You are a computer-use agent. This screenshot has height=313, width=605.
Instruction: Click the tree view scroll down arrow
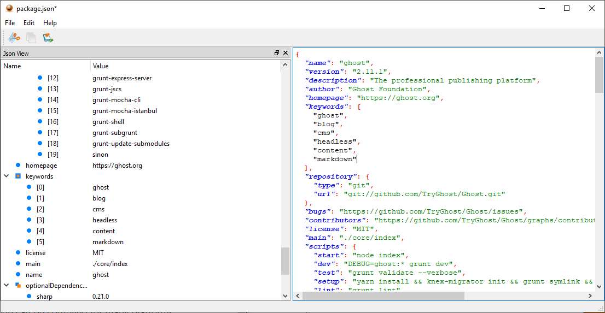tap(285, 296)
